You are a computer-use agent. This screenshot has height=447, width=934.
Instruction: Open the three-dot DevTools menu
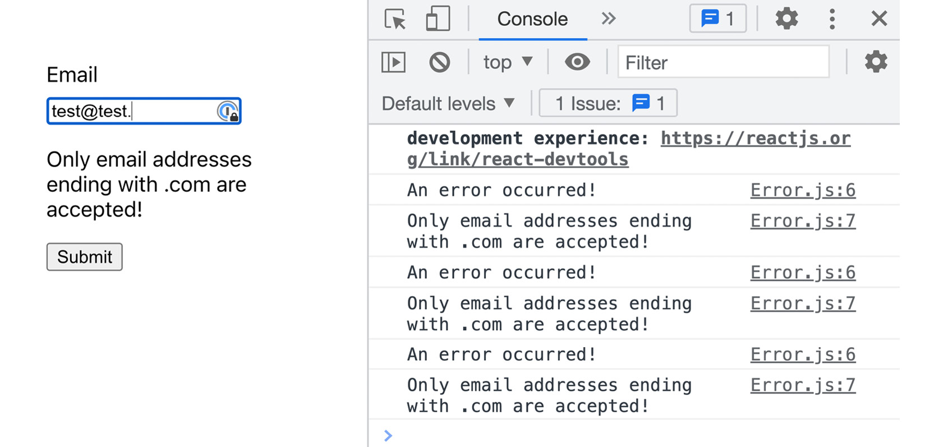click(x=832, y=19)
